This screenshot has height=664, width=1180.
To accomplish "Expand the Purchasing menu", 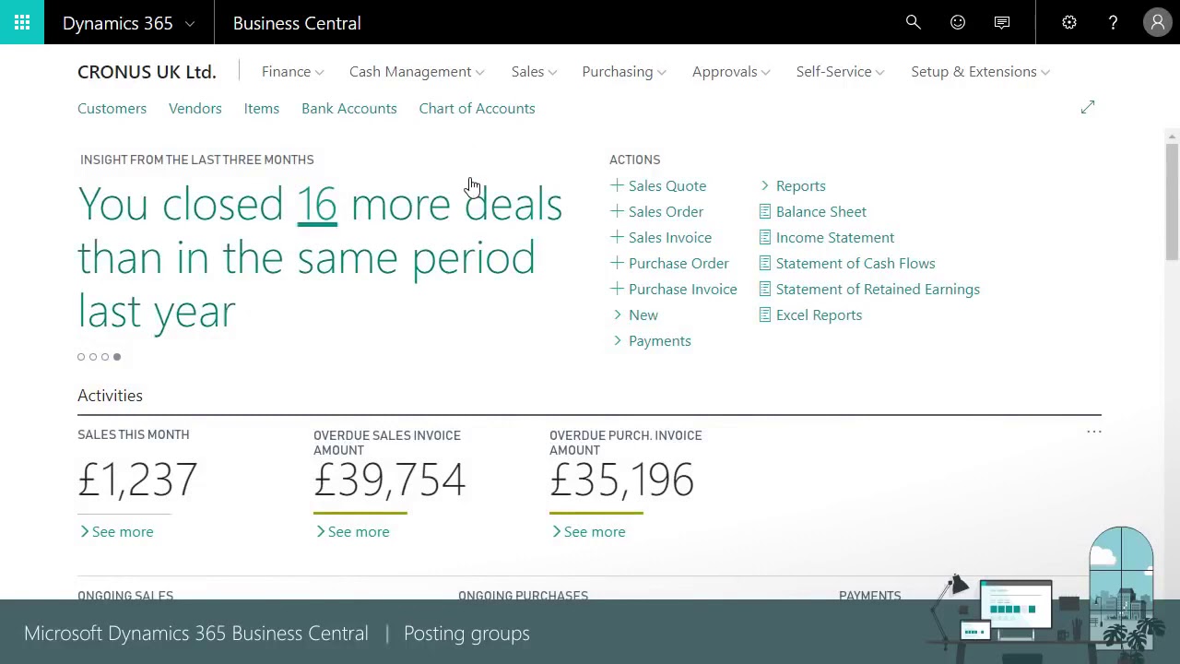I will pyautogui.click(x=624, y=72).
